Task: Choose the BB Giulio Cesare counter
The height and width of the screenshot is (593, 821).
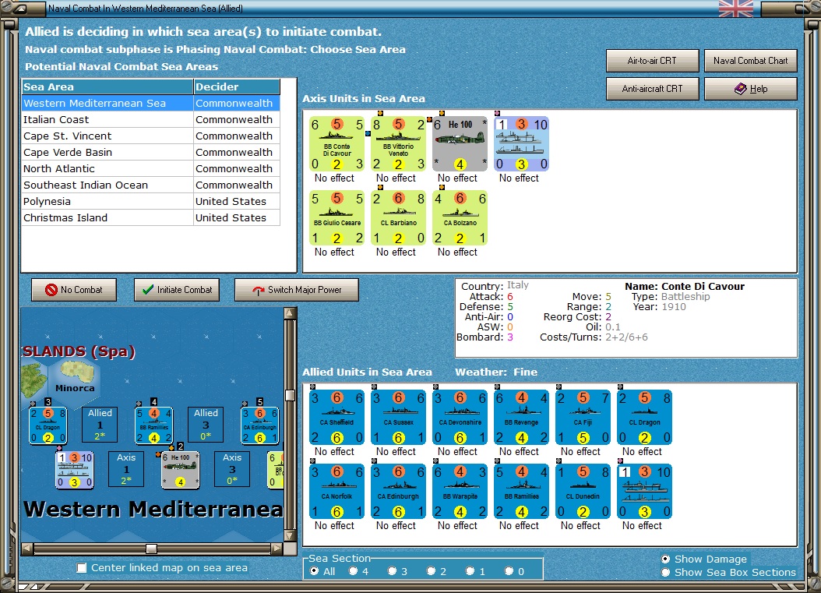Action: 337,218
